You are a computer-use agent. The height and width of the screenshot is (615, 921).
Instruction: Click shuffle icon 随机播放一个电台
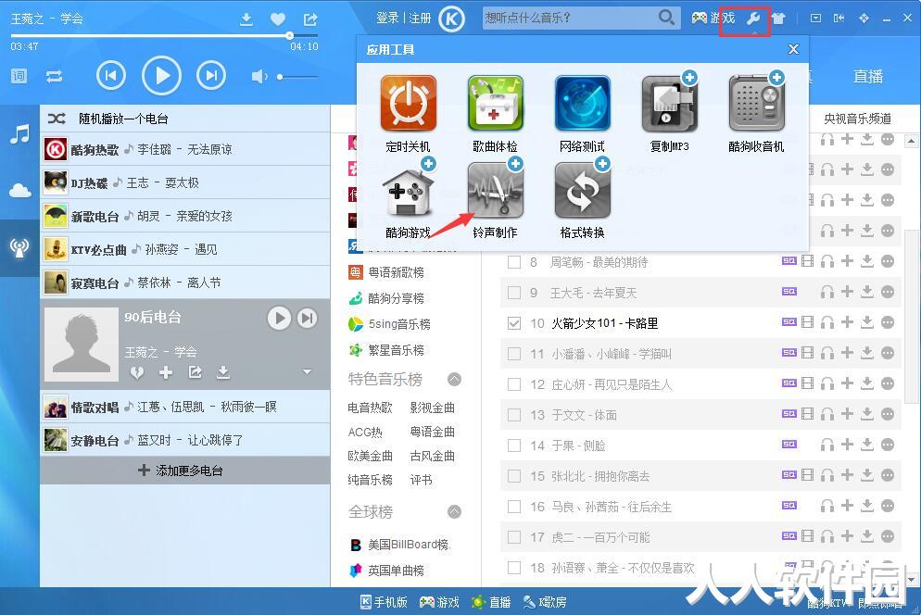click(57, 119)
